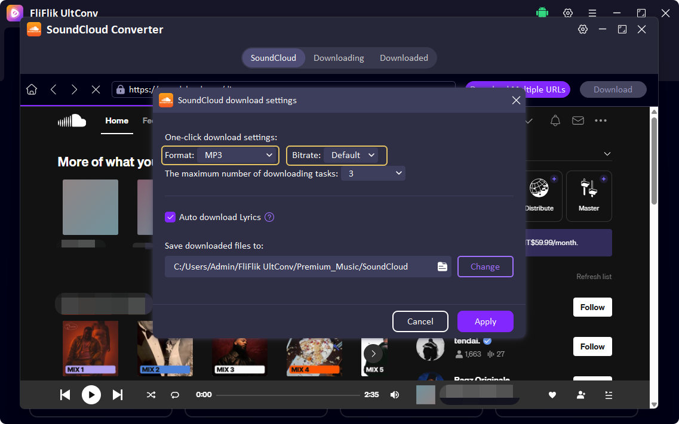The image size is (679, 424).
Task: Open the MIX 2 thumbnail
Action: (165, 348)
